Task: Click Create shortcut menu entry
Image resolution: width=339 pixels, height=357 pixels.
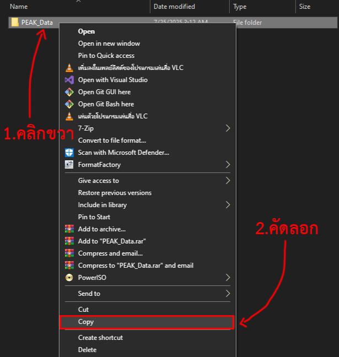Action: click(x=100, y=338)
